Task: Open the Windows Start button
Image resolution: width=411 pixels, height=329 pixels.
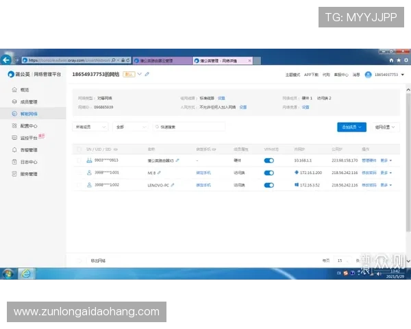Action: [8, 273]
